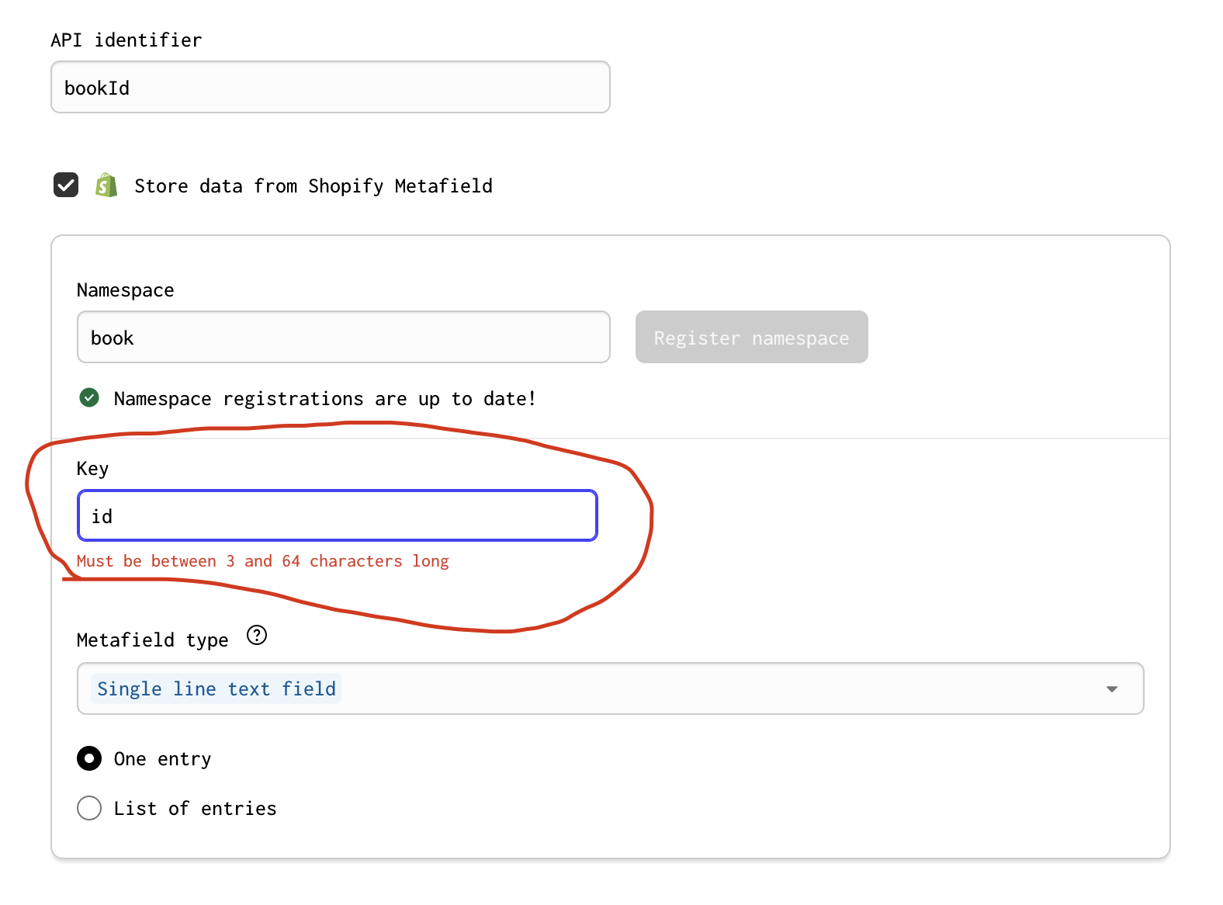Screen dimensions: 1223x905
Task: Click the green namespace status checkmark icon
Action: click(x=89, y=398)
